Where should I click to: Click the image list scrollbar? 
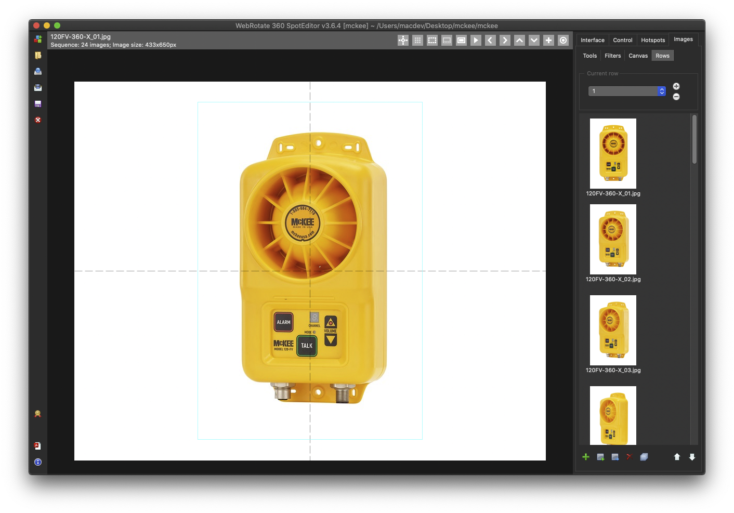[x=694, y=139]
